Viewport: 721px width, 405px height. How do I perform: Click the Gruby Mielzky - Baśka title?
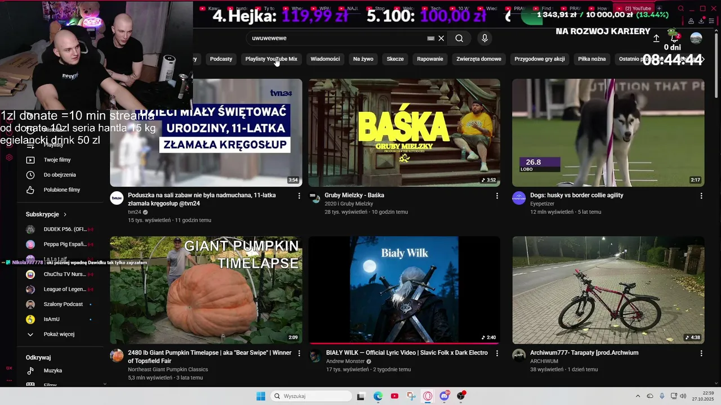point(354,195)
